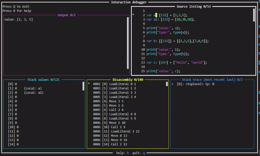260x156 pixels.
Task: Select stack value row '[7] 0'
Action: (x=12, y=114)
